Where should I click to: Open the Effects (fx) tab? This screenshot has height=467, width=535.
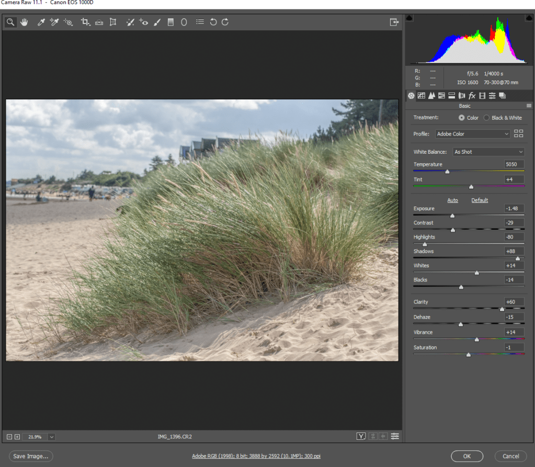pos(472,96)
